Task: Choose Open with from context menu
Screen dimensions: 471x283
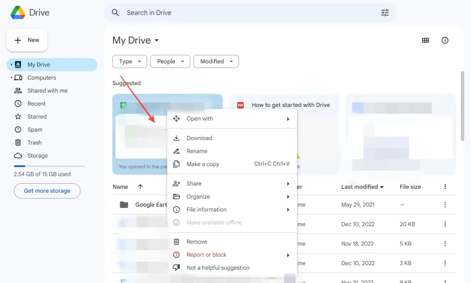Action: (x=232, y=119)
